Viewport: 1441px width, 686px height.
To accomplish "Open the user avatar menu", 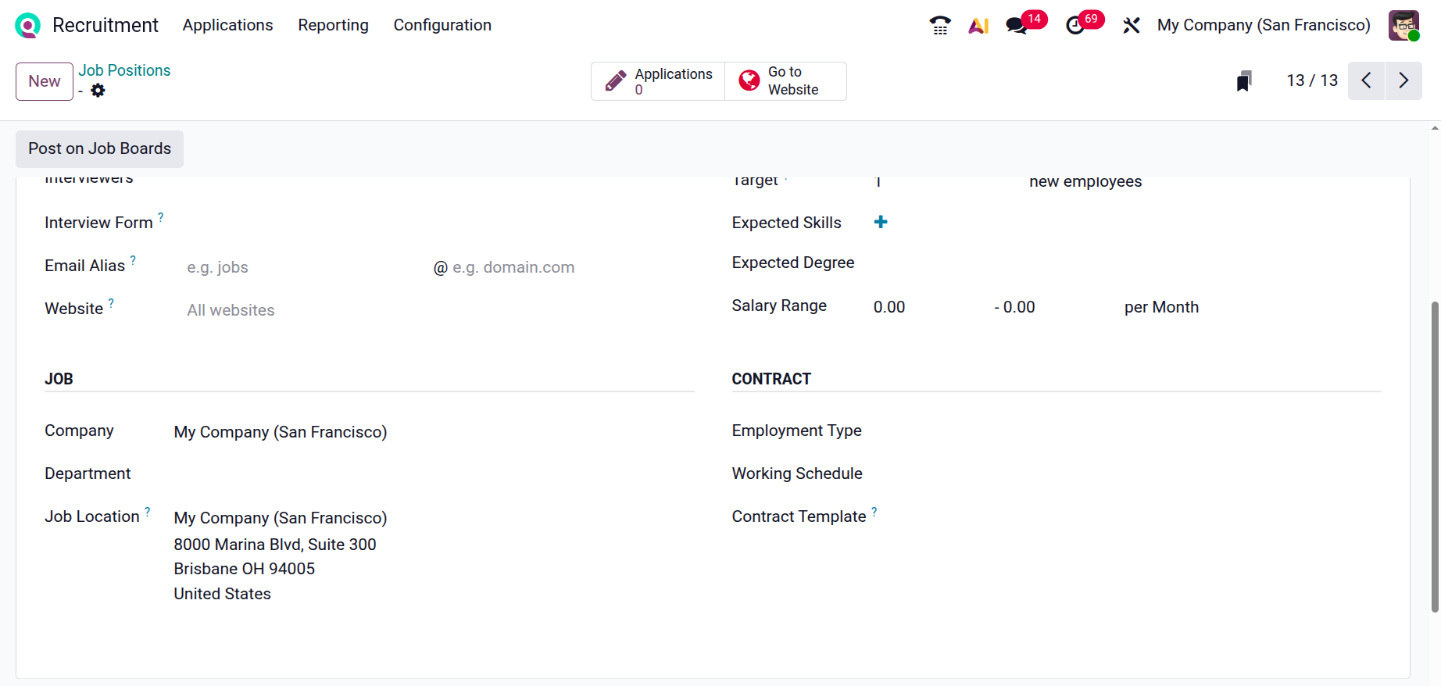I will pyautogui.click(x=1403, y=25).
